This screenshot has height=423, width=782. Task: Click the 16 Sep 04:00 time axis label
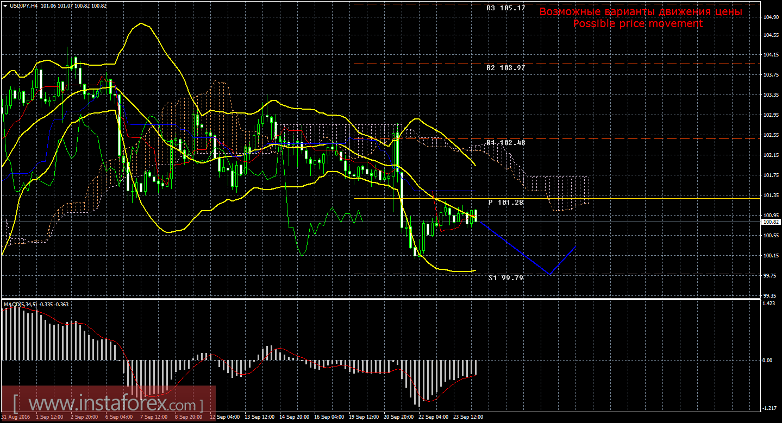pyautogui.click(x=329, y=417)
